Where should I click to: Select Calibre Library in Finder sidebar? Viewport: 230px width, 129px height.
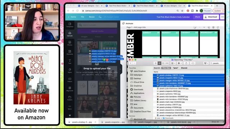tap(138, 100)
